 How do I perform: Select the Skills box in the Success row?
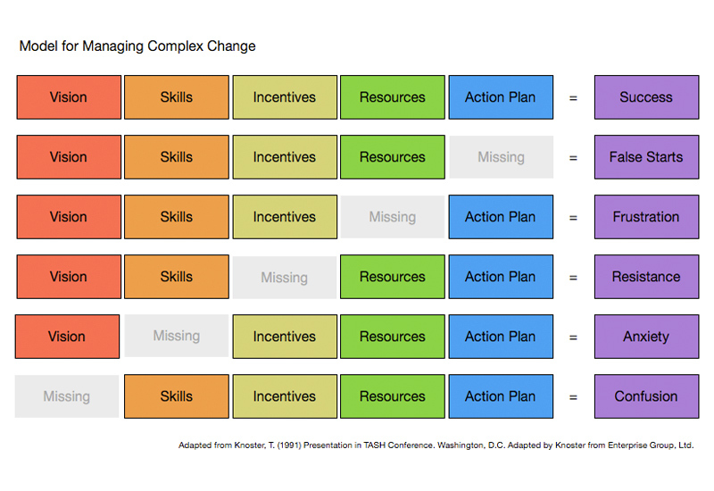(176, 97)
